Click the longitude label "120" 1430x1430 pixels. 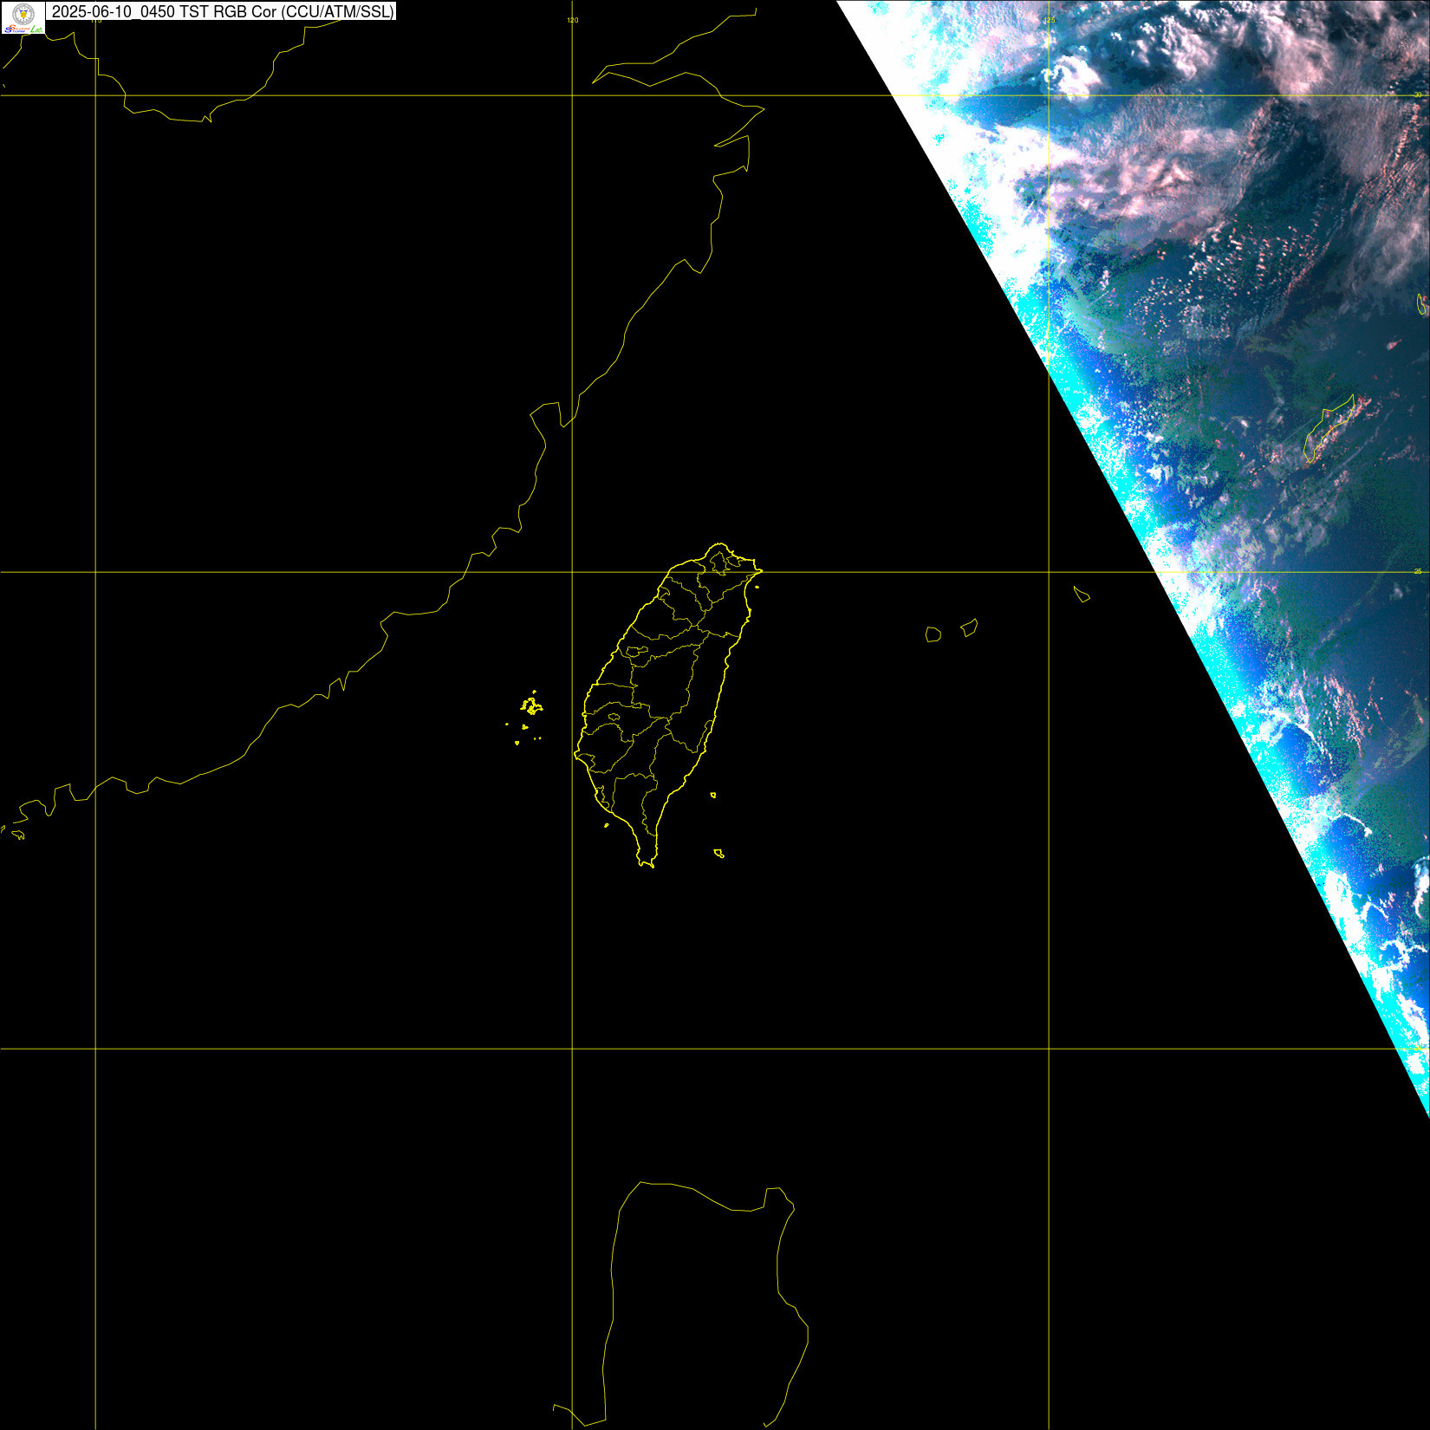pos(572,20)
